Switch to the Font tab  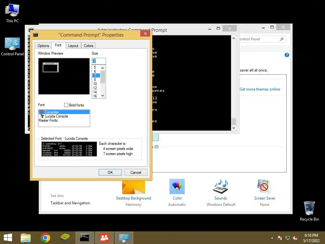click(x=58, y=45)
